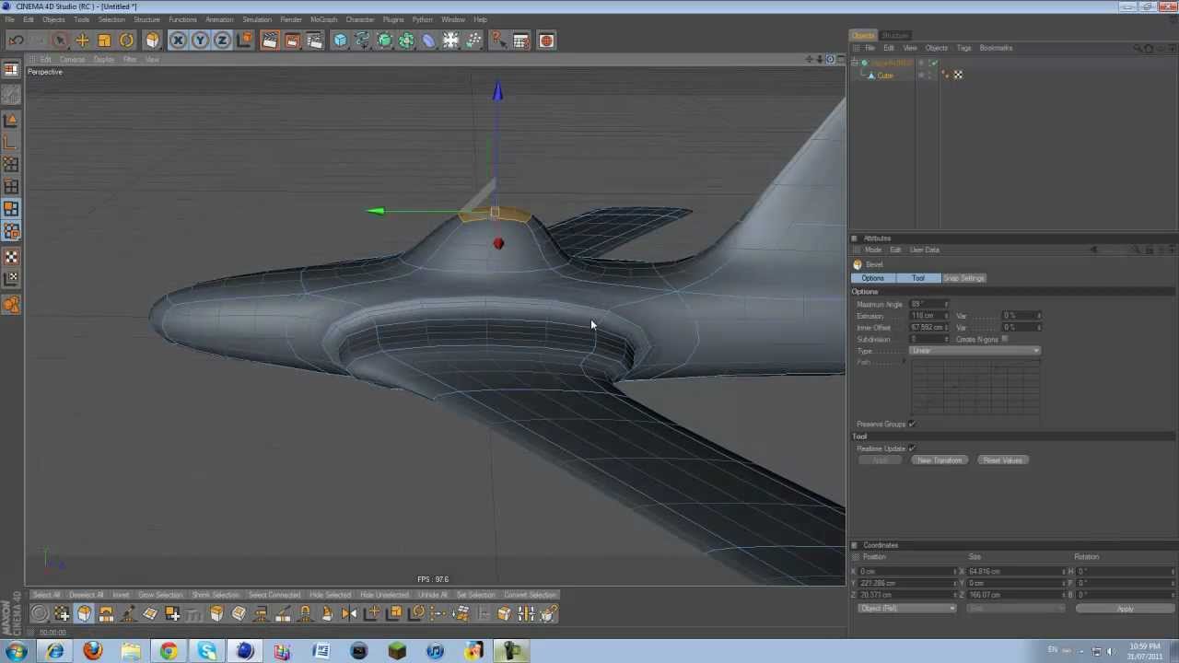
Task: Activate the Rotate tool icon
Action: pyautogui.click(x=126, y=41)
